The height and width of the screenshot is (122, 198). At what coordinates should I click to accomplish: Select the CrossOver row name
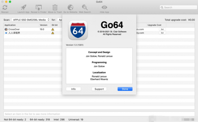tap(14, 29)
